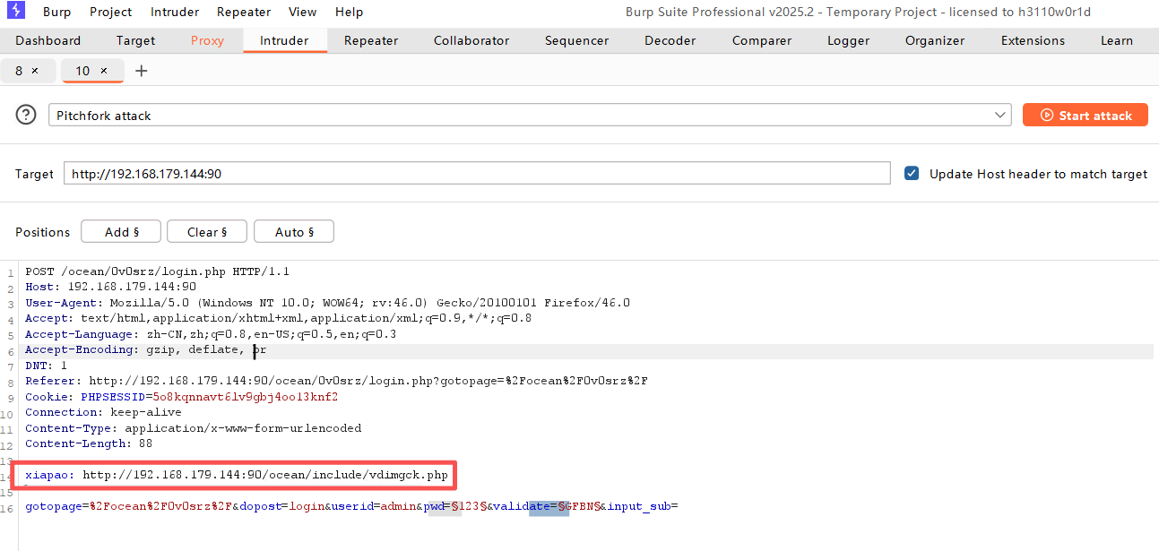
Task: Click the Accept-Language header line
Action: tap(211, 334)
